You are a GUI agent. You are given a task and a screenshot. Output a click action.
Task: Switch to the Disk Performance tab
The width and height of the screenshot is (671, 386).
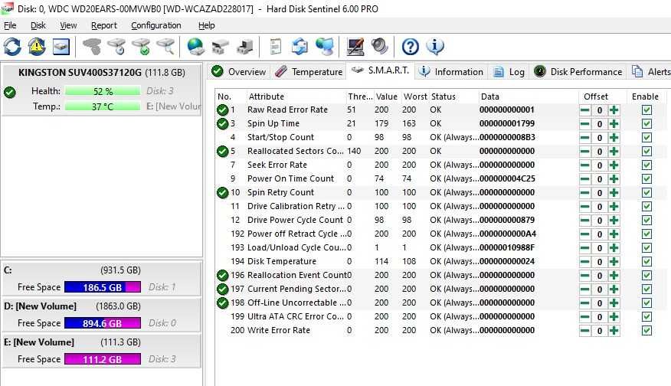[x=578, y=71]
